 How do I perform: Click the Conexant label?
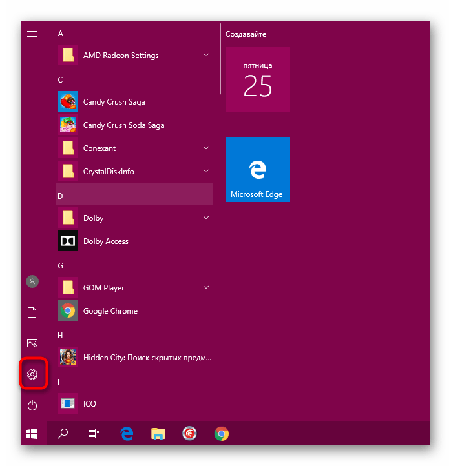point(100,148)
